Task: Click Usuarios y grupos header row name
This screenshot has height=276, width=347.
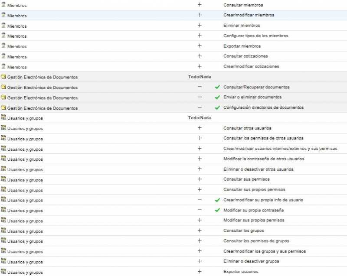Action: tap(25, 118)
